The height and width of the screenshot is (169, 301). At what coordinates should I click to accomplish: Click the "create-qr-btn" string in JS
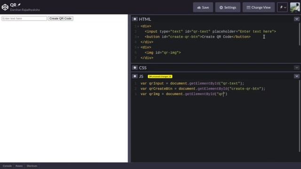coord(246,89)
